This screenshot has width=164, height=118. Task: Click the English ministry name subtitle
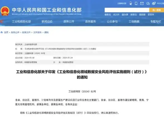(47, 14)
